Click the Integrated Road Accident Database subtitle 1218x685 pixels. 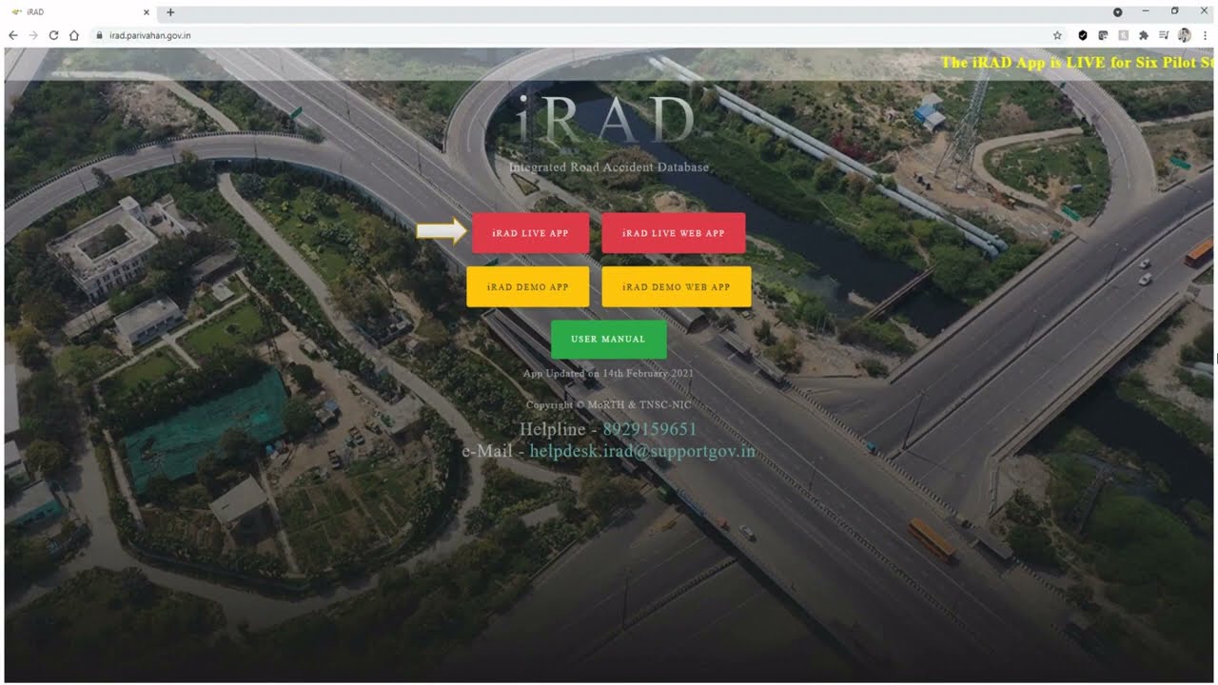(x=609, y=167)
